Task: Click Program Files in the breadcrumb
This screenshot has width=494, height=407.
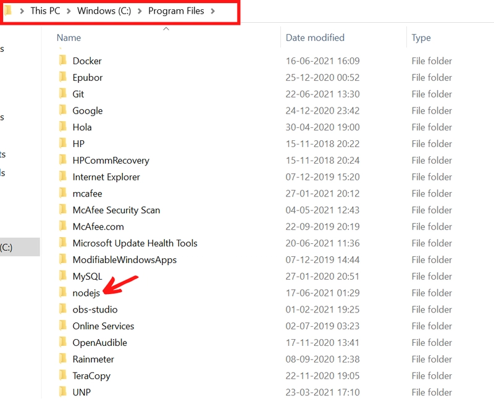Action: click(176, 10)
